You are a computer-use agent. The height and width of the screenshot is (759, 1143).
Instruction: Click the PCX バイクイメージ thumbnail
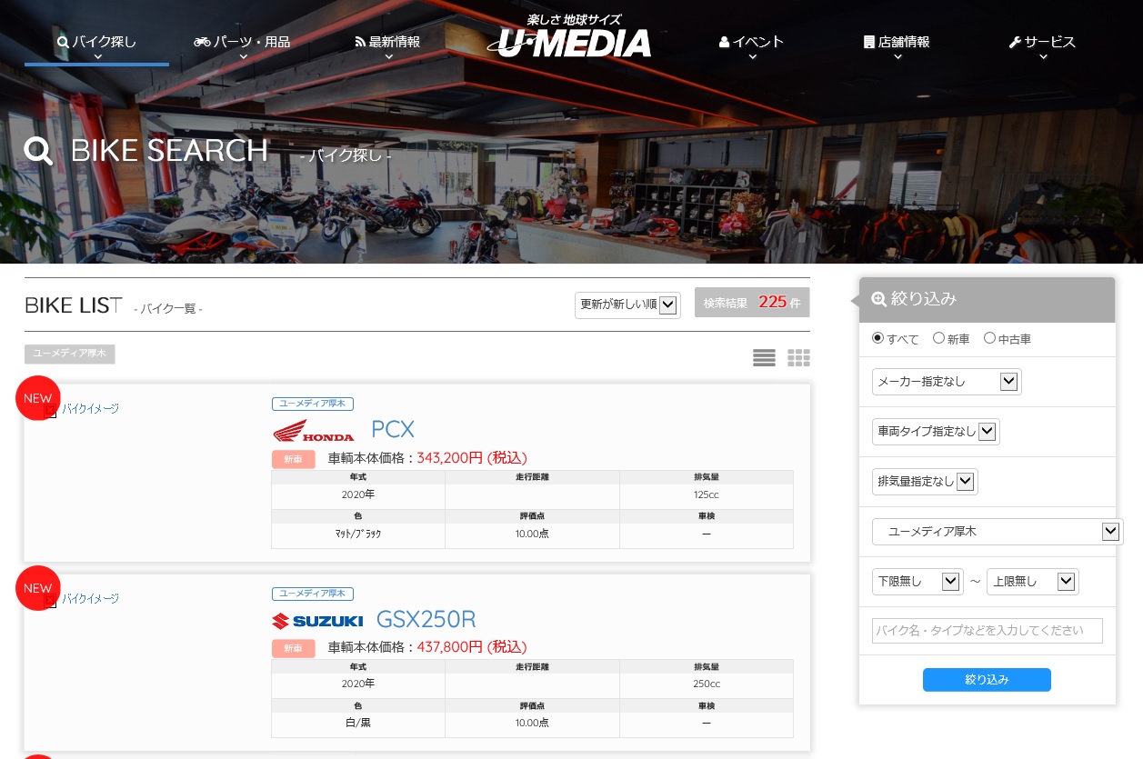[x=83, y=409]
